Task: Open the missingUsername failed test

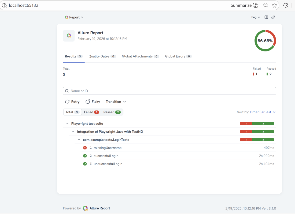Action: [x=108, y=148]
